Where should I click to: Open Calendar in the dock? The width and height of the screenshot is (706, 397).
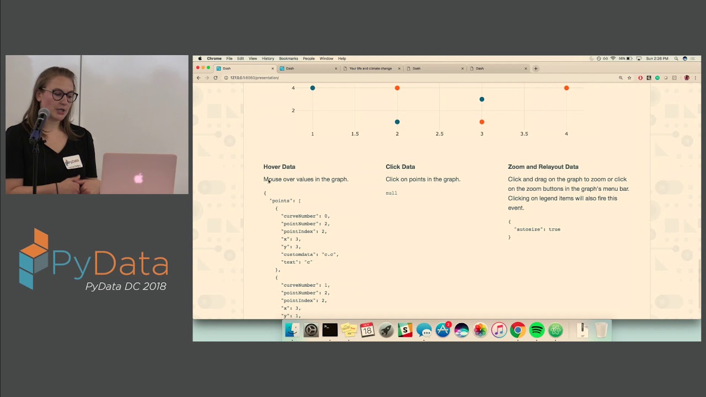[x=367, y=330]
